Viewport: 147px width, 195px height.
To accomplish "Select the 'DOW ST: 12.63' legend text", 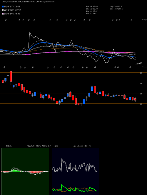I will click(x=12, y=6).
